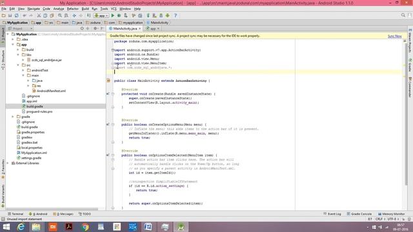The image size is (413, 232).
Task: Open the File menu
Action: tap(4, 8)
